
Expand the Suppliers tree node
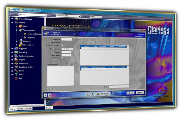[12, 49]
